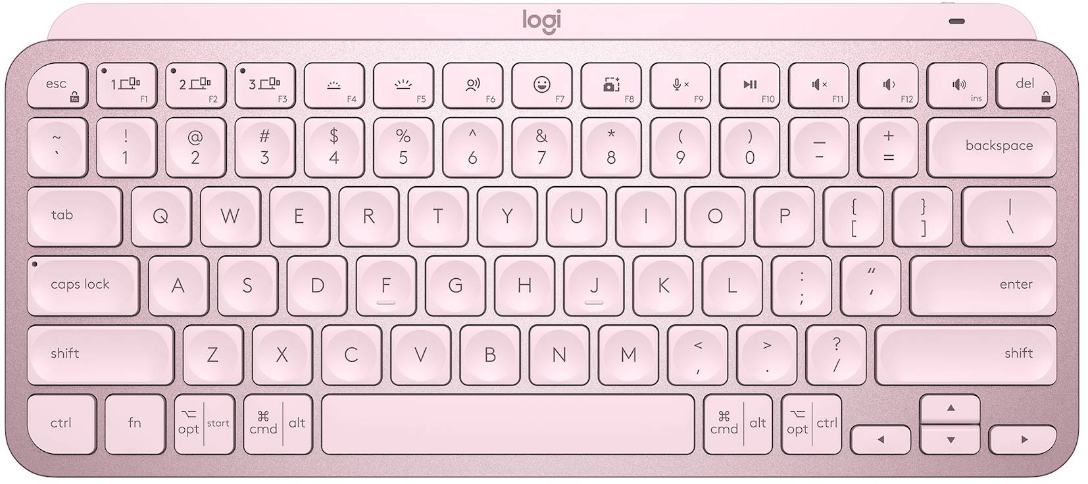Viewport: 1088px width, 484px height.
Task: Click the emoji key on F7
Action: coord(542,85)
